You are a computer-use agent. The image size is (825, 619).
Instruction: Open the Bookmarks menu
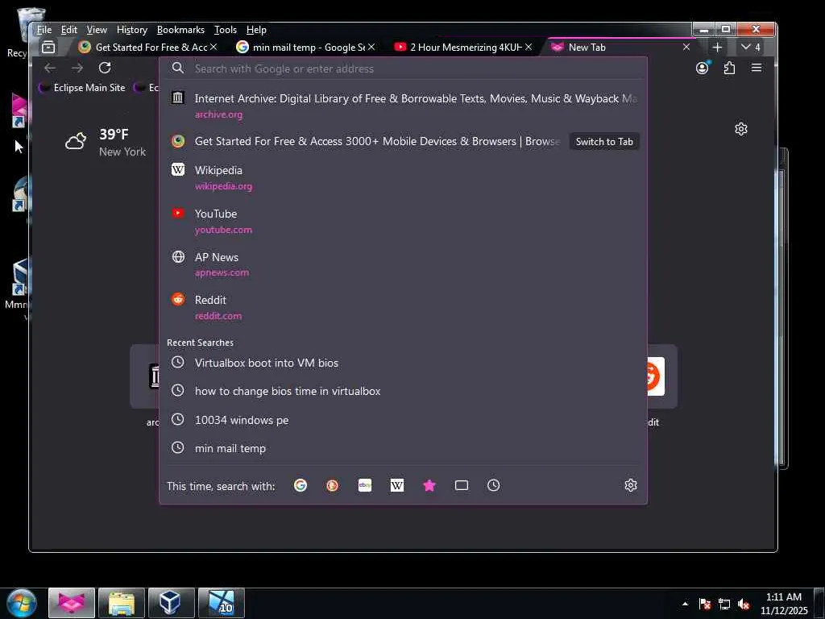tap(180, 30)
